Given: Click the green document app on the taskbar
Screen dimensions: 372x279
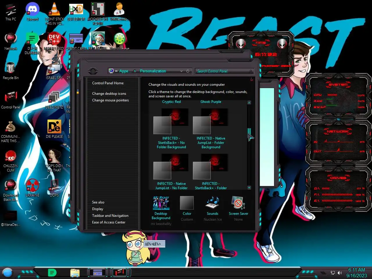Looking at the screenshot, I should 52,273.
